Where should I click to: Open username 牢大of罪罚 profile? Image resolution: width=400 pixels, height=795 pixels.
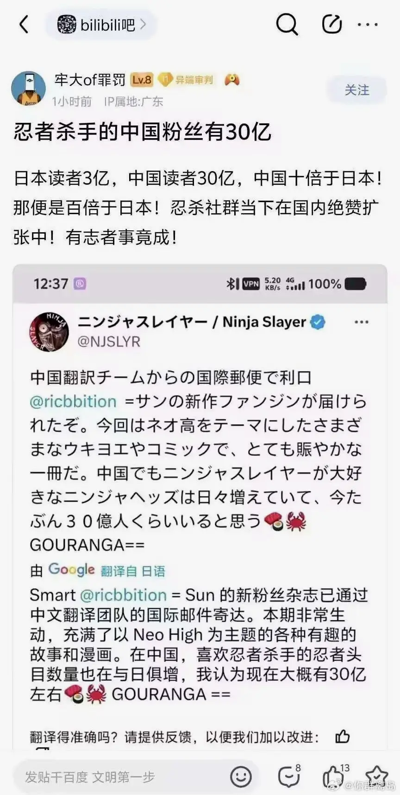tap(90, 80)
